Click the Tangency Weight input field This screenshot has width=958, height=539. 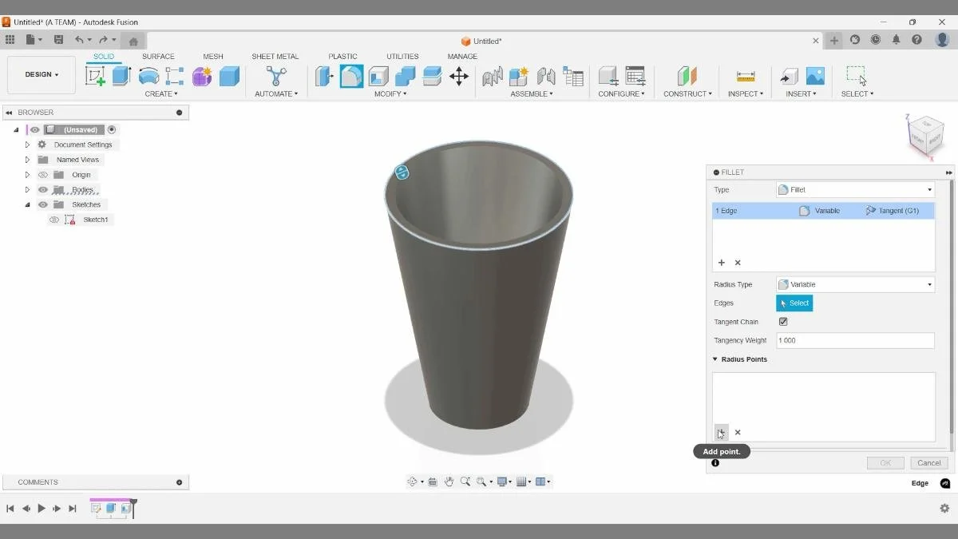tap(854, 340)
